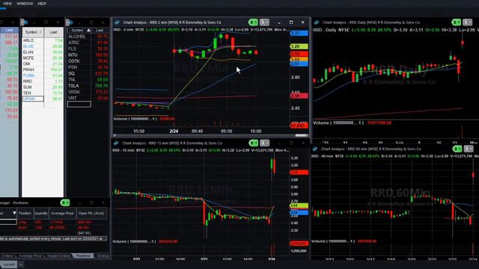Click the Quantity column header
This screenshot has height=269, width=479.
pyautogui.click(x=40, y=213)
